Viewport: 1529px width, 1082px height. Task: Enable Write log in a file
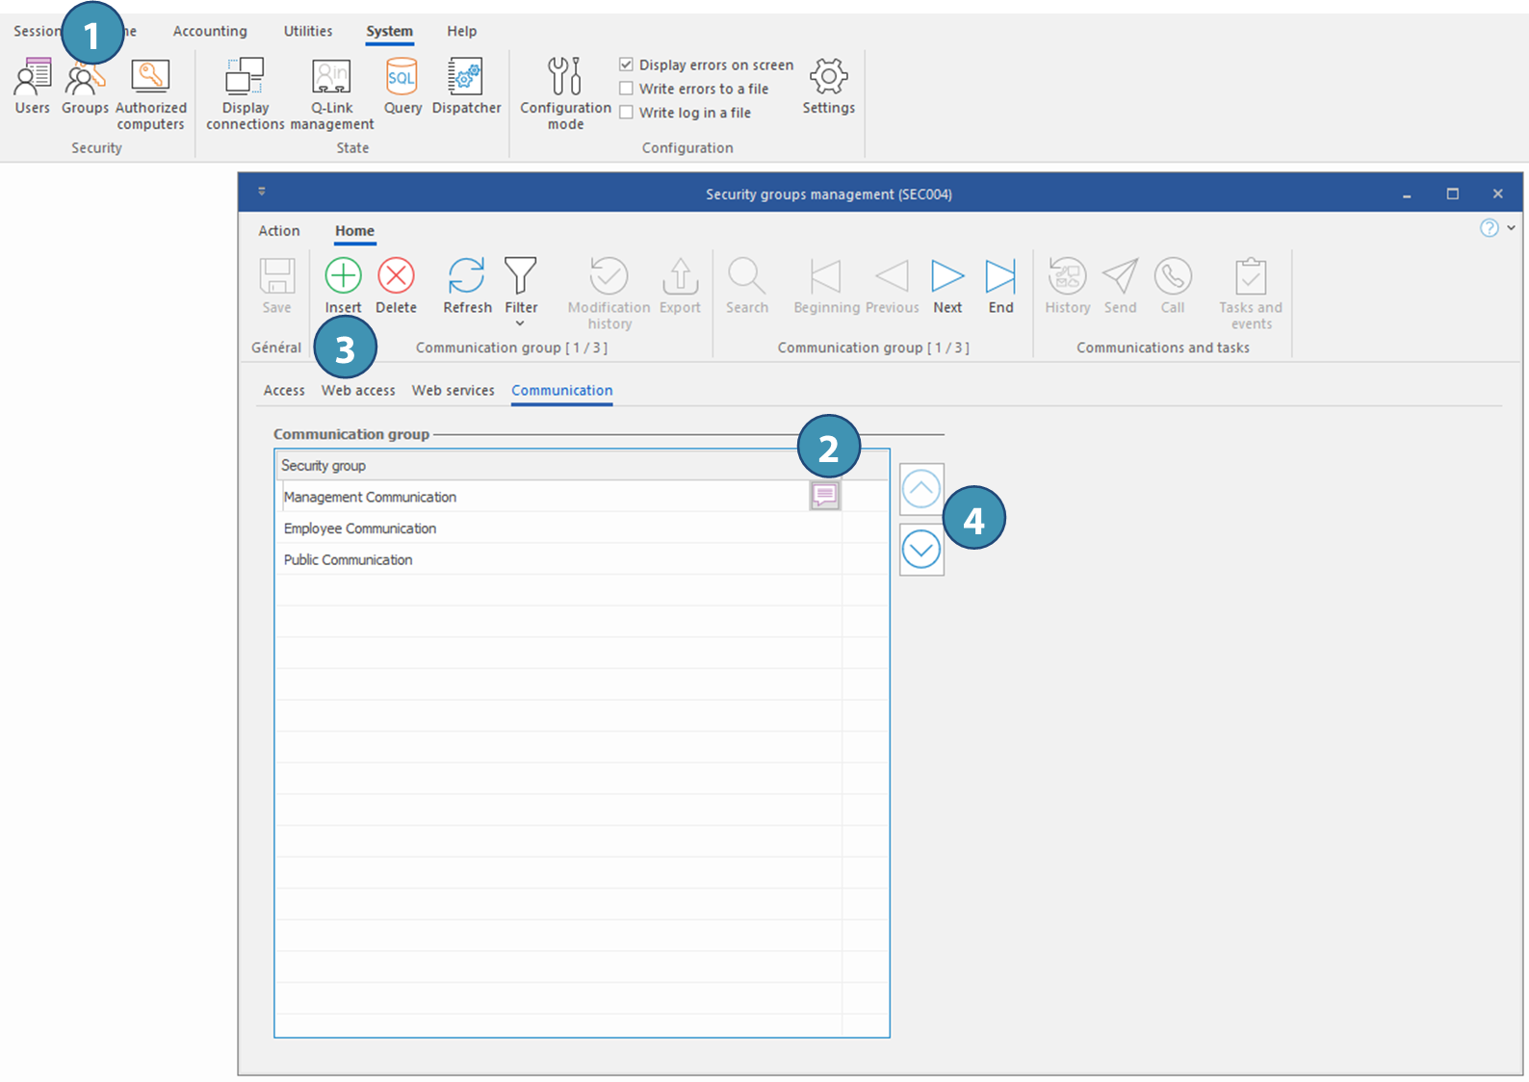click(626, 113)
